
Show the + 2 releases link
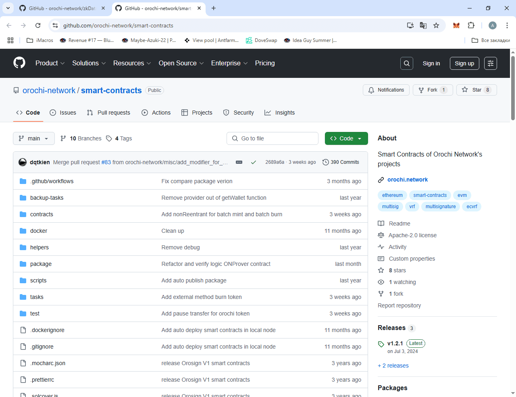click(x=393, y=366)
